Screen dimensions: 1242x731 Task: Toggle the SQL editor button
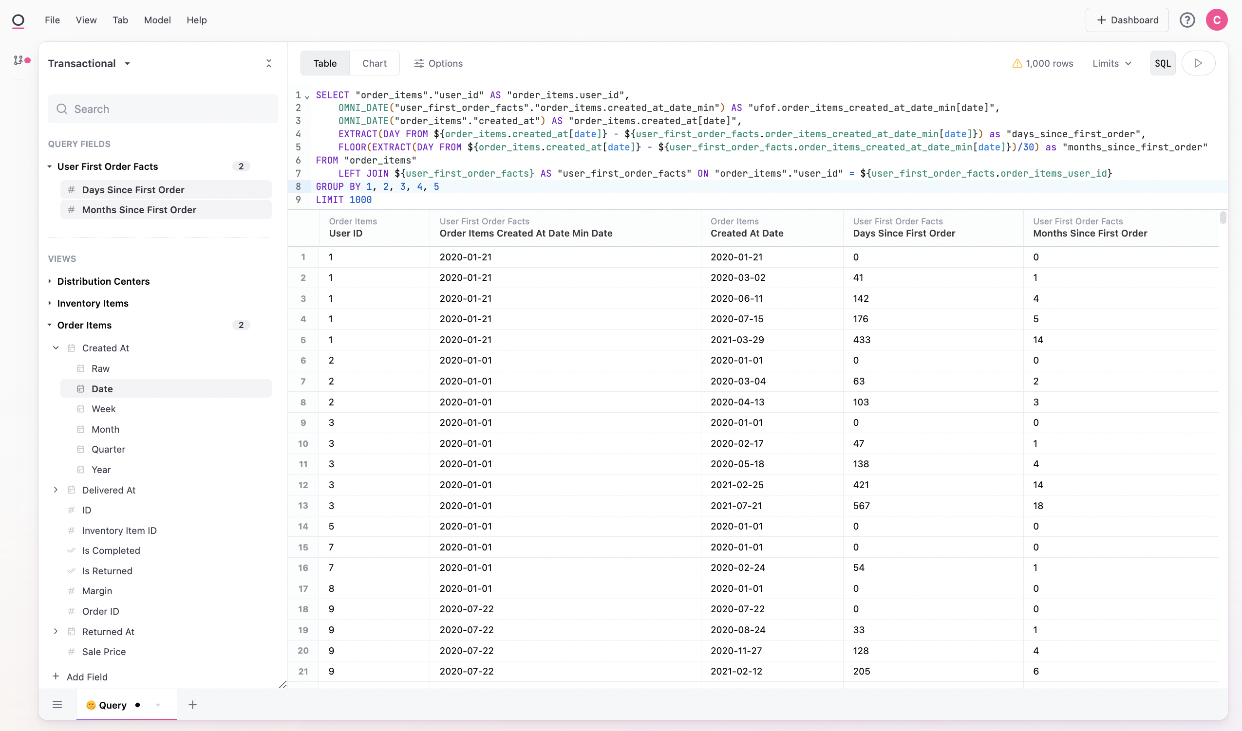[x=1163, y=63]
